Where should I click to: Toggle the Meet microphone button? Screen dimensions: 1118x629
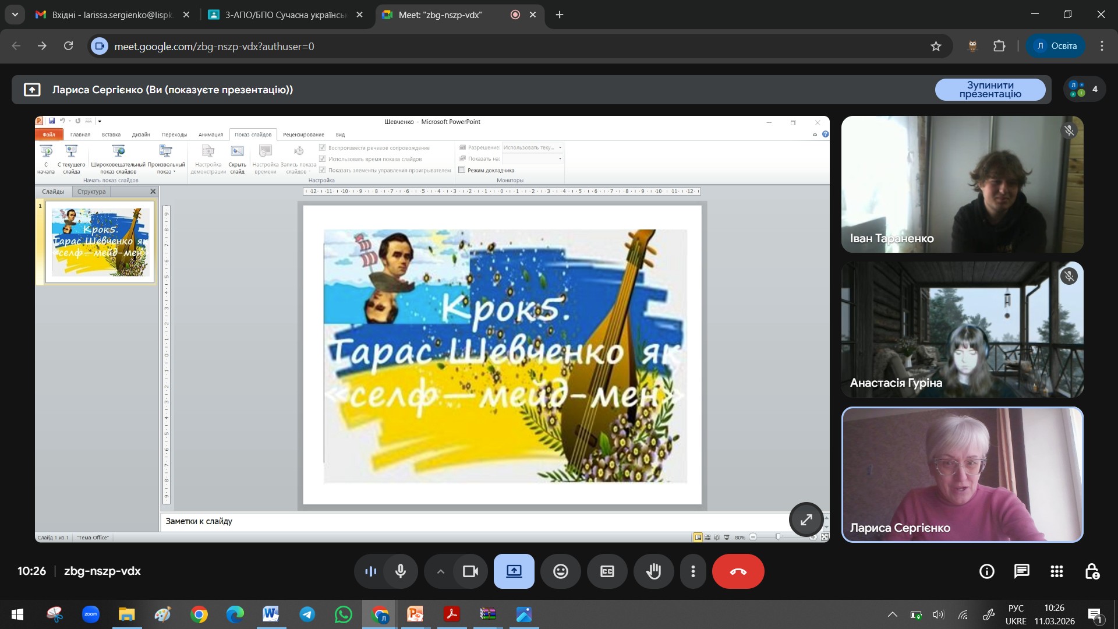point(401,571)
